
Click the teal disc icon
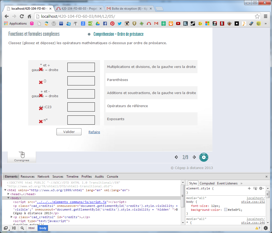tap(204, 157)
